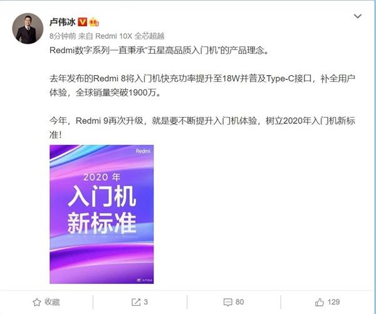Viewport: 376px width, 314px height.
Task: Open 卢伟冰's profile avatar
Action: pos(28,29)
